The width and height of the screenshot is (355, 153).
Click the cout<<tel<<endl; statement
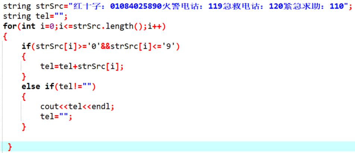(77, 107)
